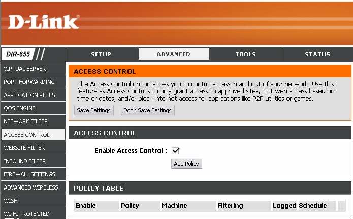Viewport: 353px width, 219px height.
Task: Open the WISH sidebar item
Action: pyautogui.click(x=33, y=201)
